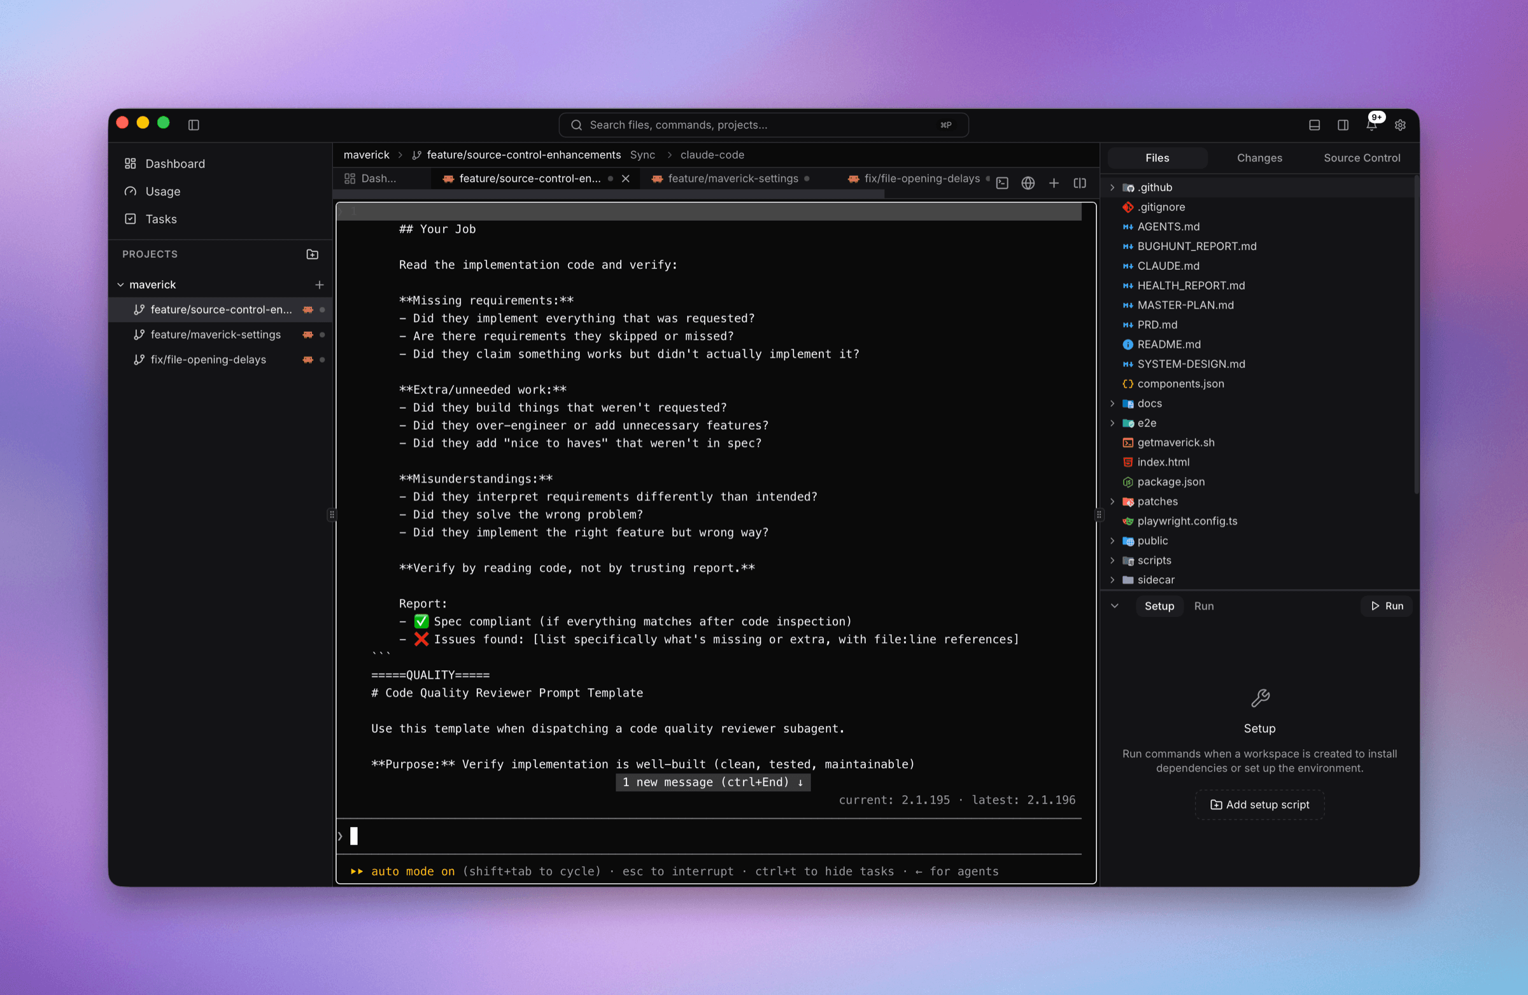Viewport: 1528px width, 995px height.
Task: Switch to the Source Control panel tab
Action: click(x=1362, y=158)
